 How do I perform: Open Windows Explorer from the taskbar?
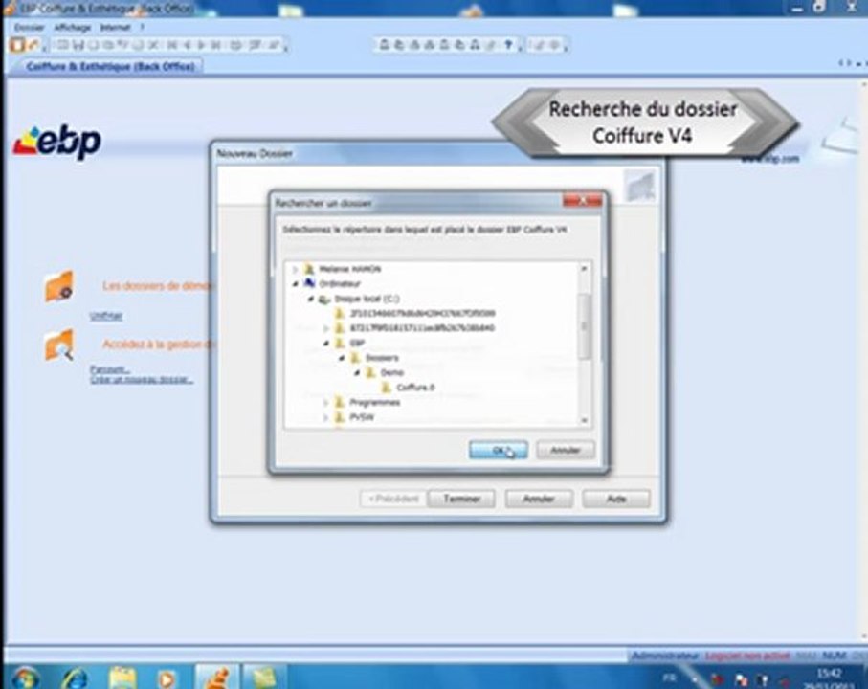coord(122,678)
